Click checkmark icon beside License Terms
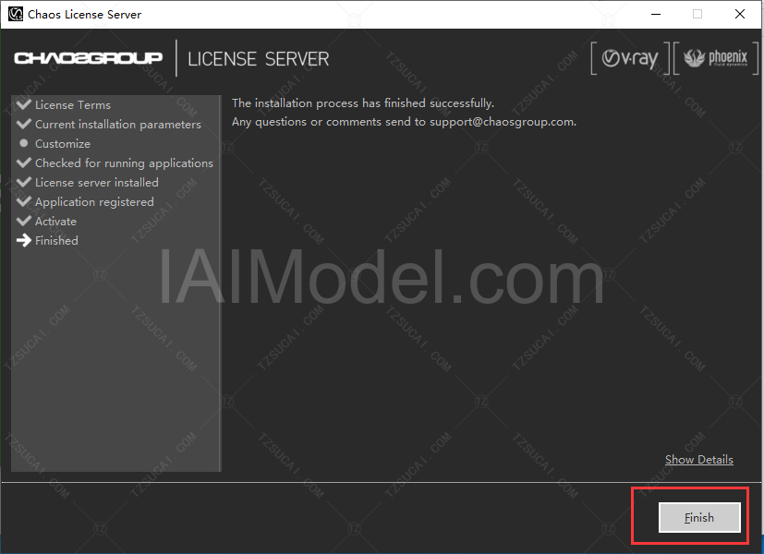Screen dimensions: 764x554 (x=24, y=103)
